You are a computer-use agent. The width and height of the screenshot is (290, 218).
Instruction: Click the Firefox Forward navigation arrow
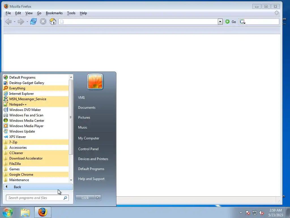pyautogui.click(x=21, y=22)
